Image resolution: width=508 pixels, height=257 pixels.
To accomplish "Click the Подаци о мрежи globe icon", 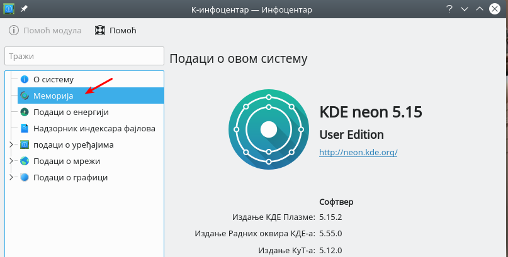I will point(25,161).
